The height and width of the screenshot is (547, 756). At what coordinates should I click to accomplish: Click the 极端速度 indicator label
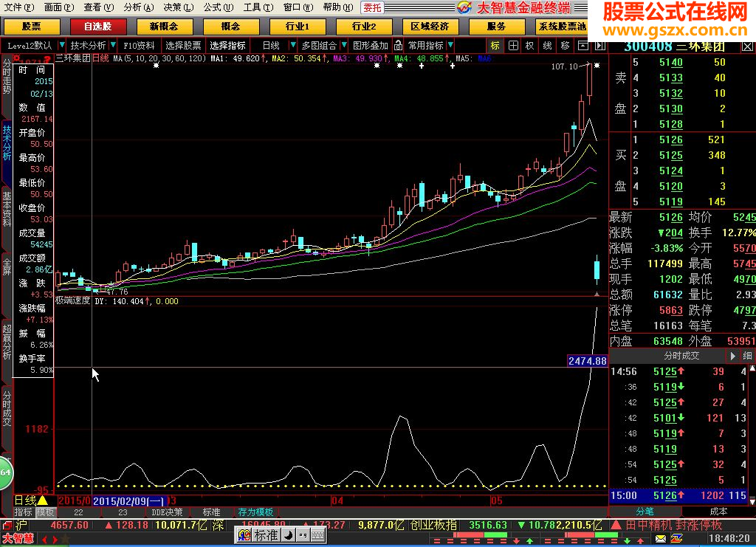click(73, 300)
